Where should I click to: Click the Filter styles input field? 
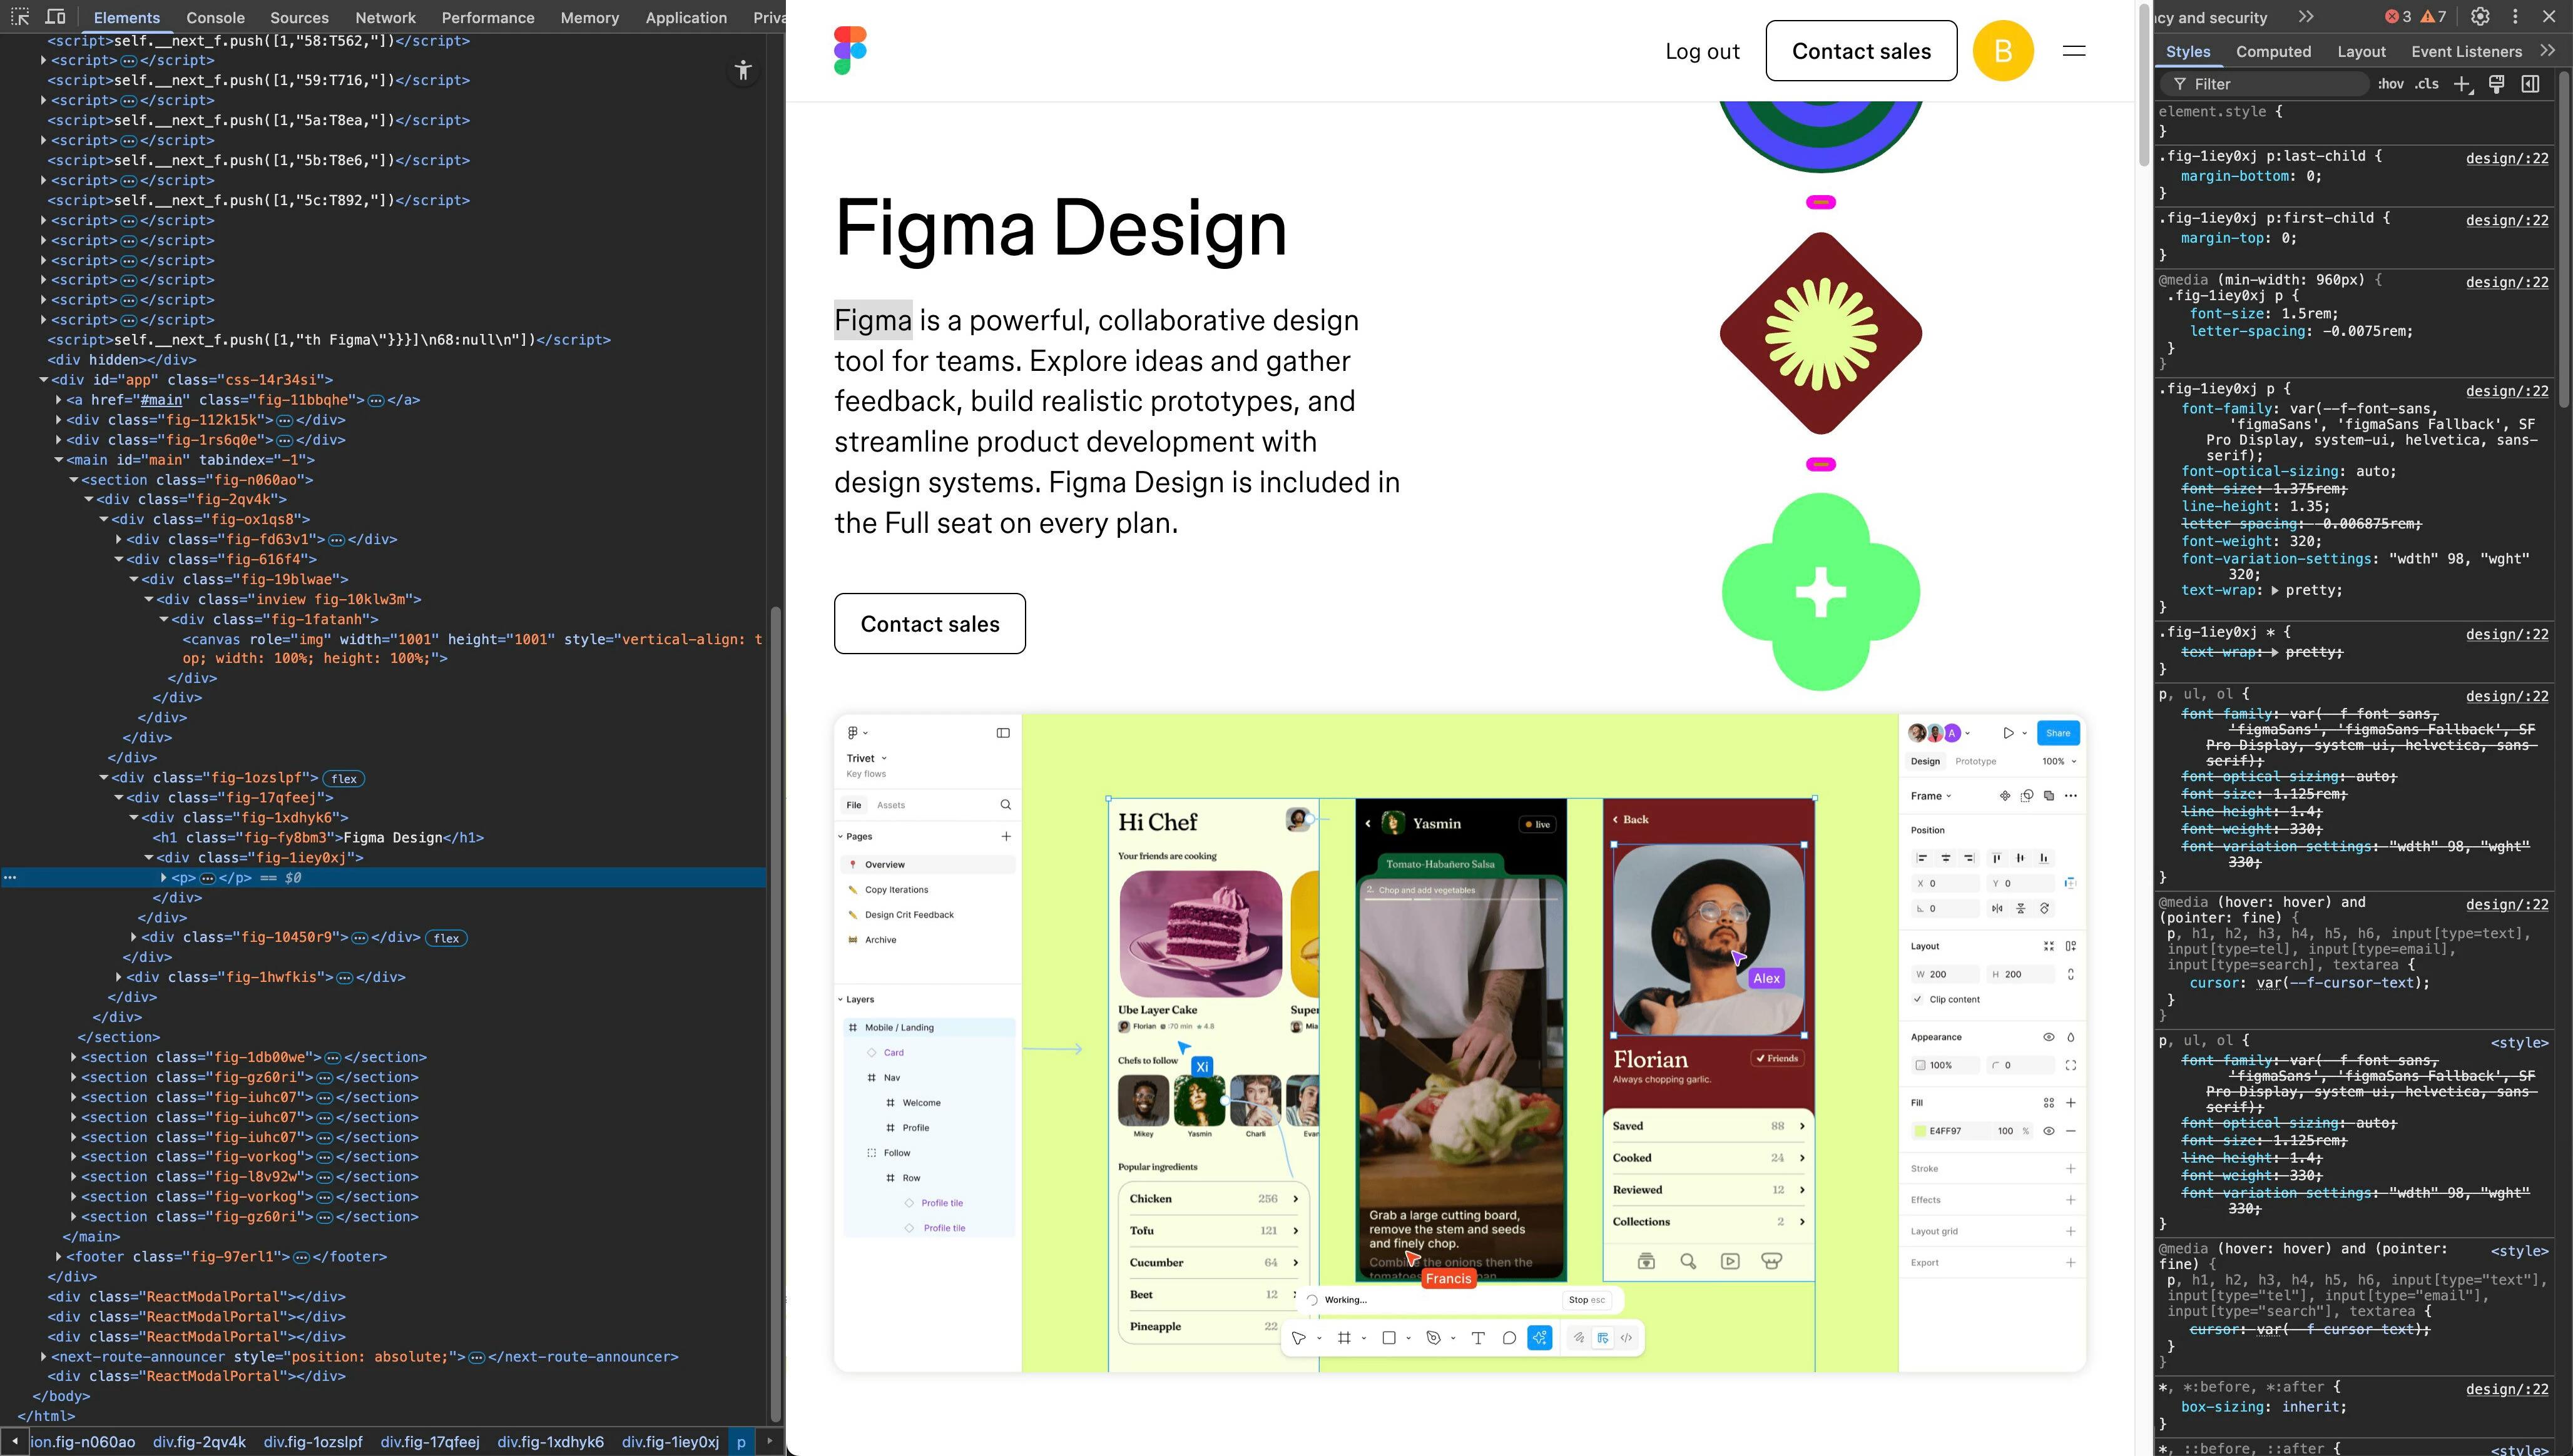pos(2266,84)
